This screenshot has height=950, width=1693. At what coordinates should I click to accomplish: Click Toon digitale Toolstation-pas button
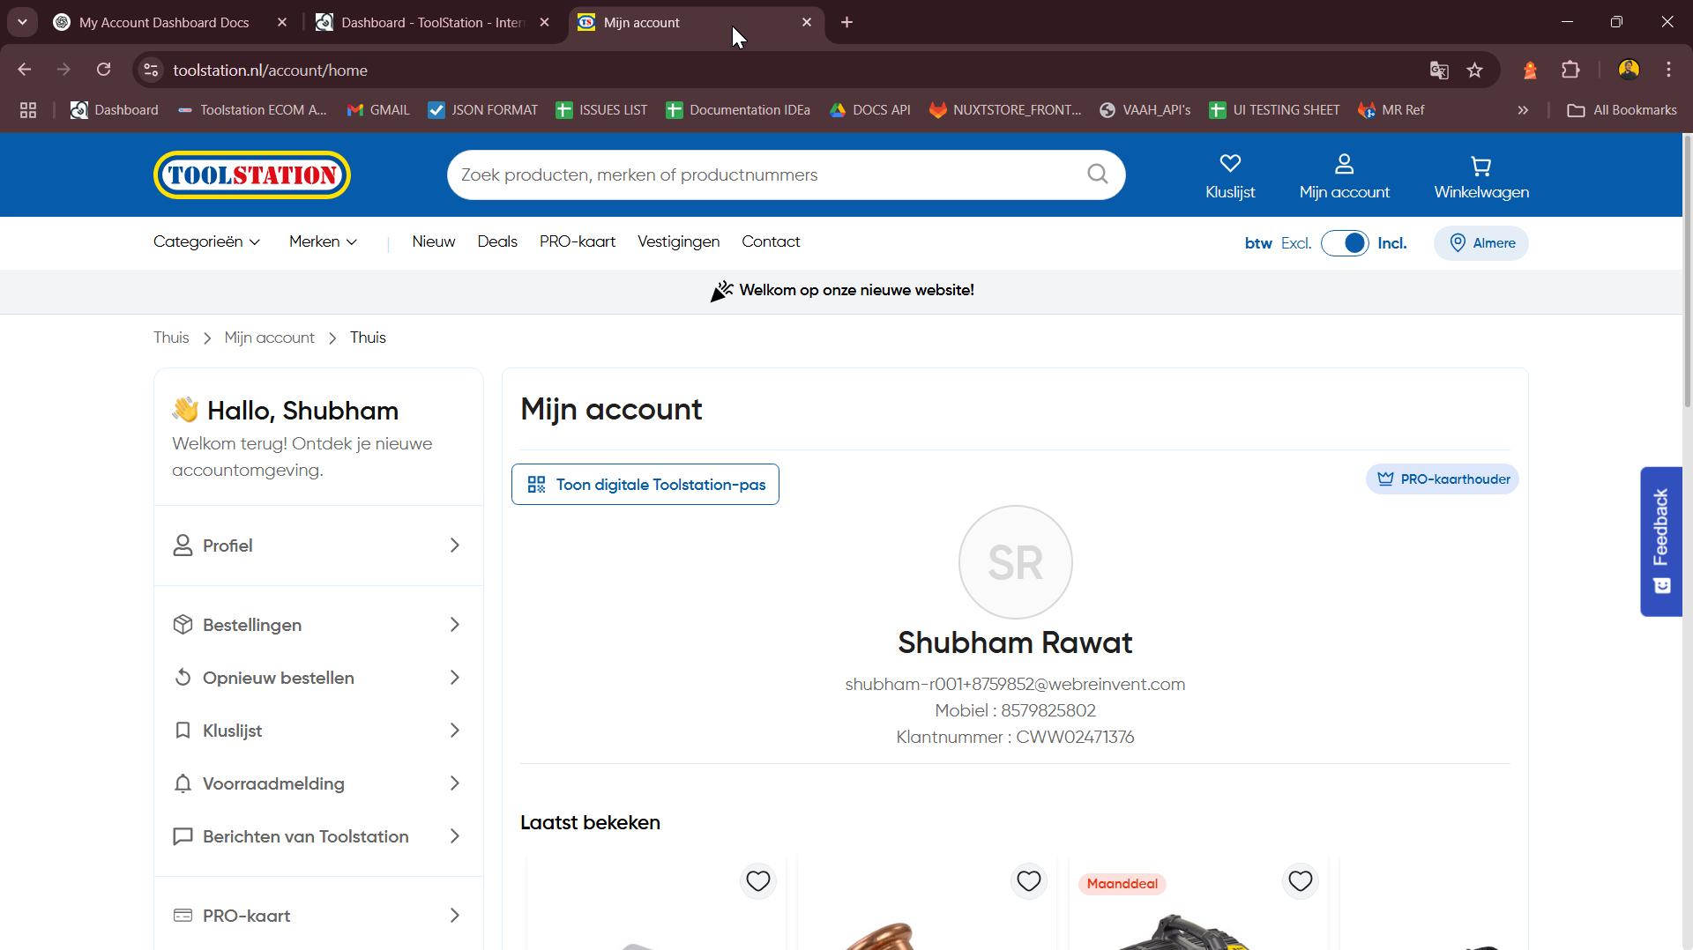[645, 485]
